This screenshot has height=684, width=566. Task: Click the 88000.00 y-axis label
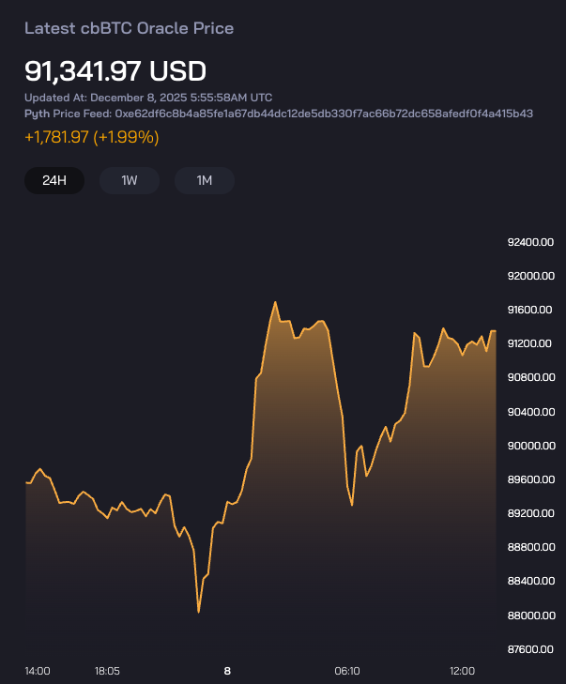[x=531, y=616]
